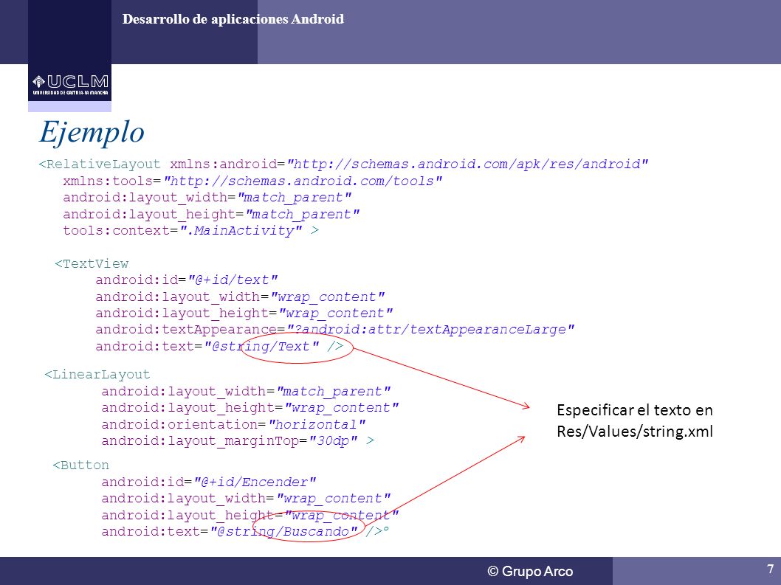This screenshot has height=585, width=781.
Task: Click android:id="@+id/Encender" line
Action: [x=209, y=482]
